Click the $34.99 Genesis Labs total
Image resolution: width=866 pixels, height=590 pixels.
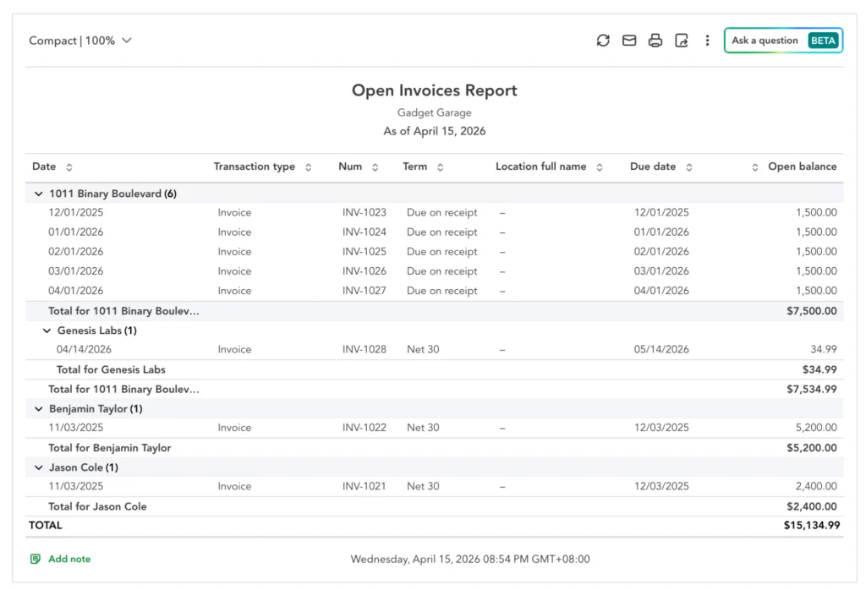tap(819, 369)
